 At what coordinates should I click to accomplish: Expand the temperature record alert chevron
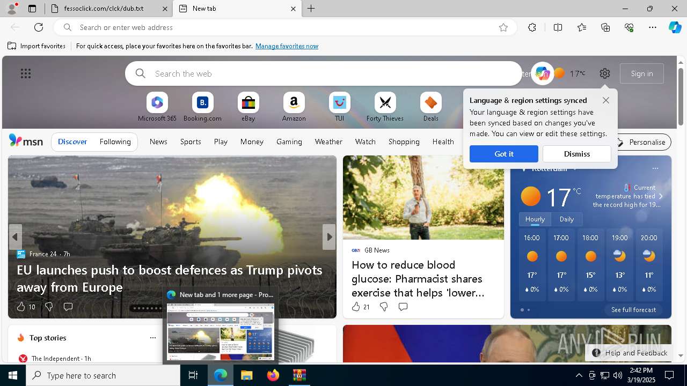coord(661,196)
